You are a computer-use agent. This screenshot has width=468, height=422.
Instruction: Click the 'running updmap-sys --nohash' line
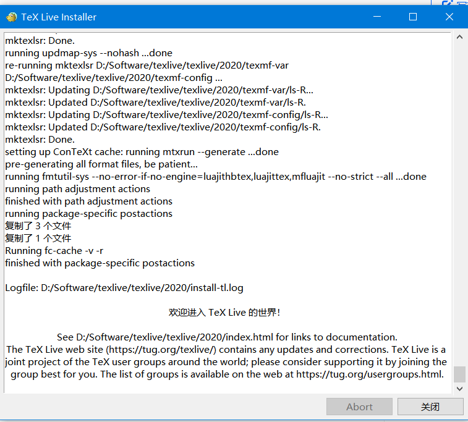click(88, 53)
